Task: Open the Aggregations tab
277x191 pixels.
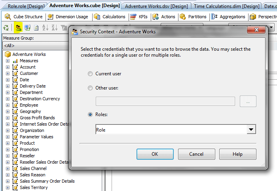Action: point(228,17)
